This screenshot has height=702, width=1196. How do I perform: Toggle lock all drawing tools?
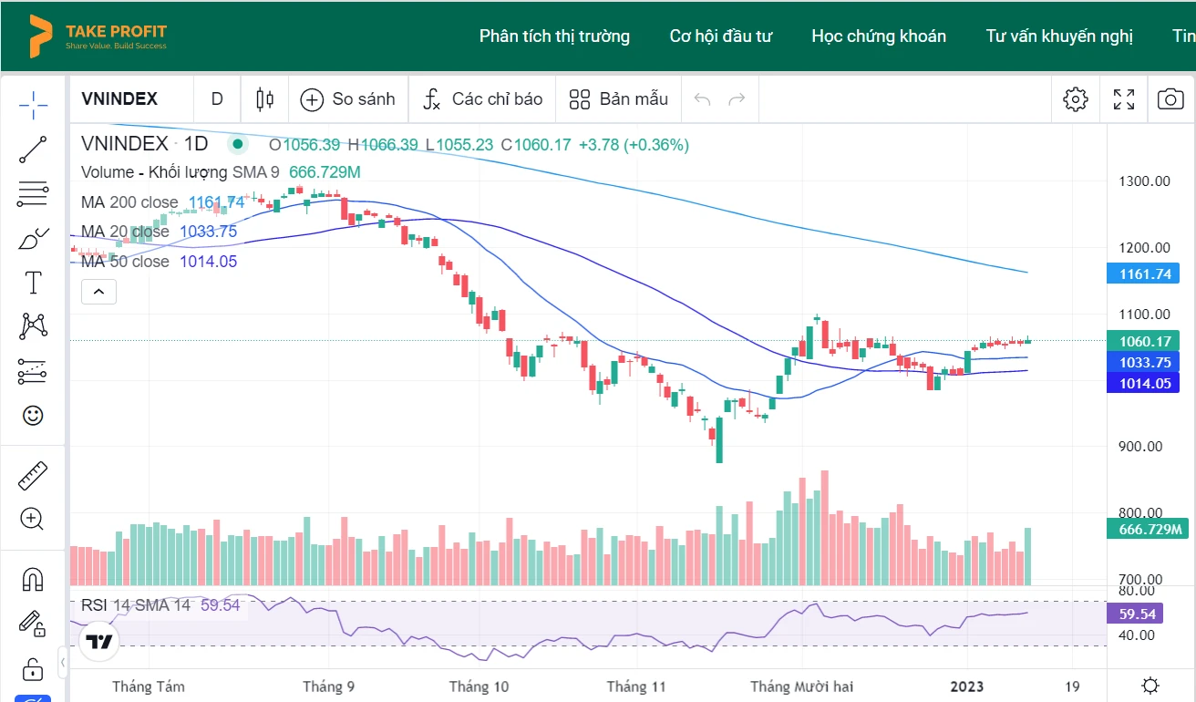(x=33, y=669)
